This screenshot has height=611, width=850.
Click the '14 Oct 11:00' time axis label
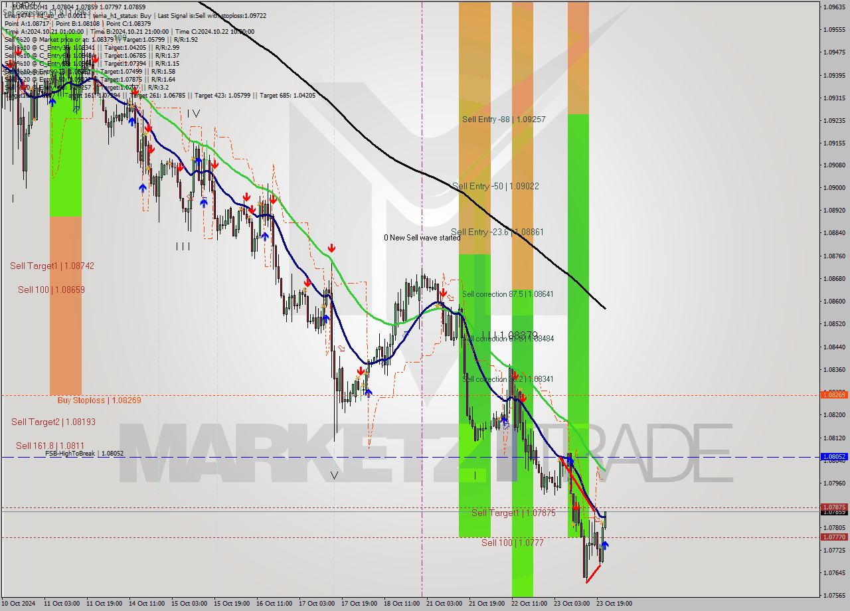[147, 604]
